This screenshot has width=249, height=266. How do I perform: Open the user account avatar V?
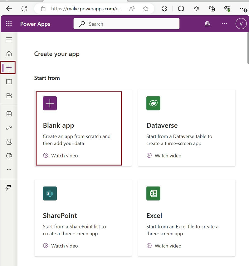tap(241, 24)
